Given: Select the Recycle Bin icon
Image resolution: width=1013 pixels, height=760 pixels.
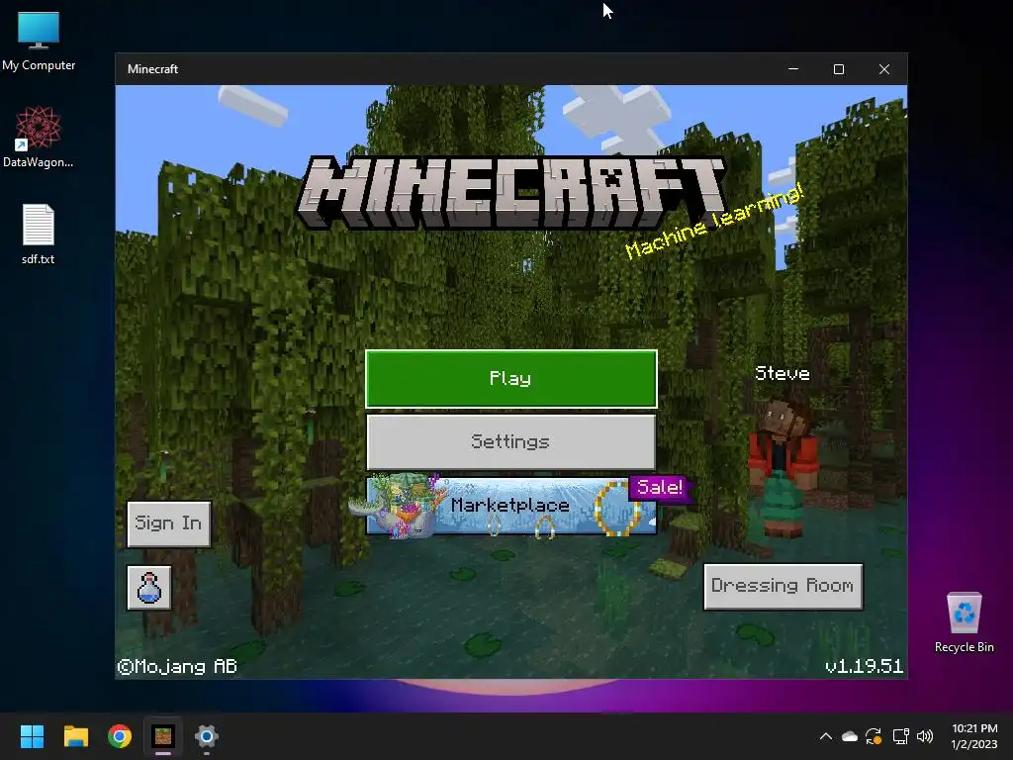Looking at the screenshot, I should point(964,621).
